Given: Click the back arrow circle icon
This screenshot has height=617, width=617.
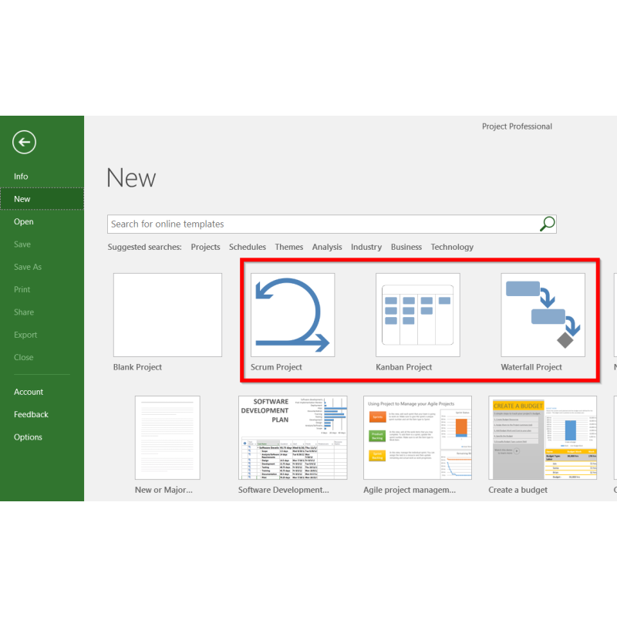Looking at the screenshot, I should (25, 142).
